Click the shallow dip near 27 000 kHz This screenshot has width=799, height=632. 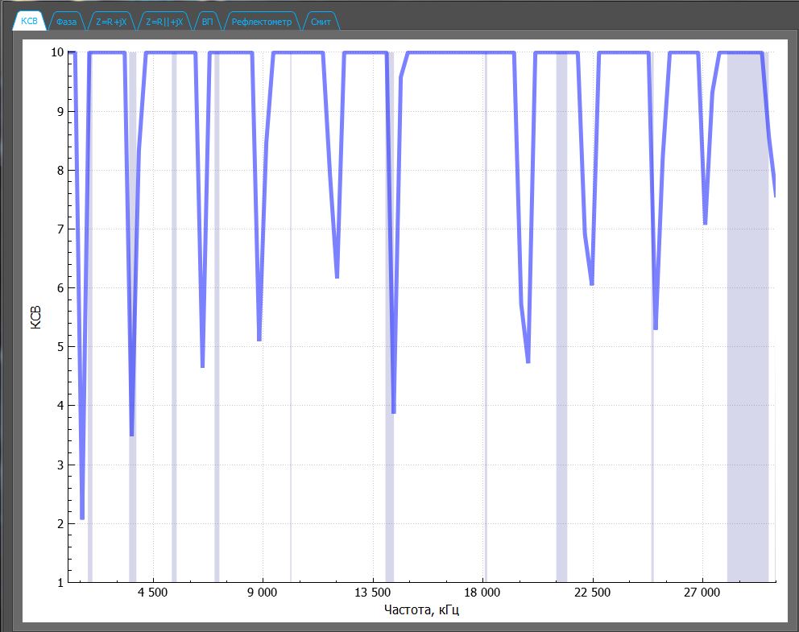705,223
